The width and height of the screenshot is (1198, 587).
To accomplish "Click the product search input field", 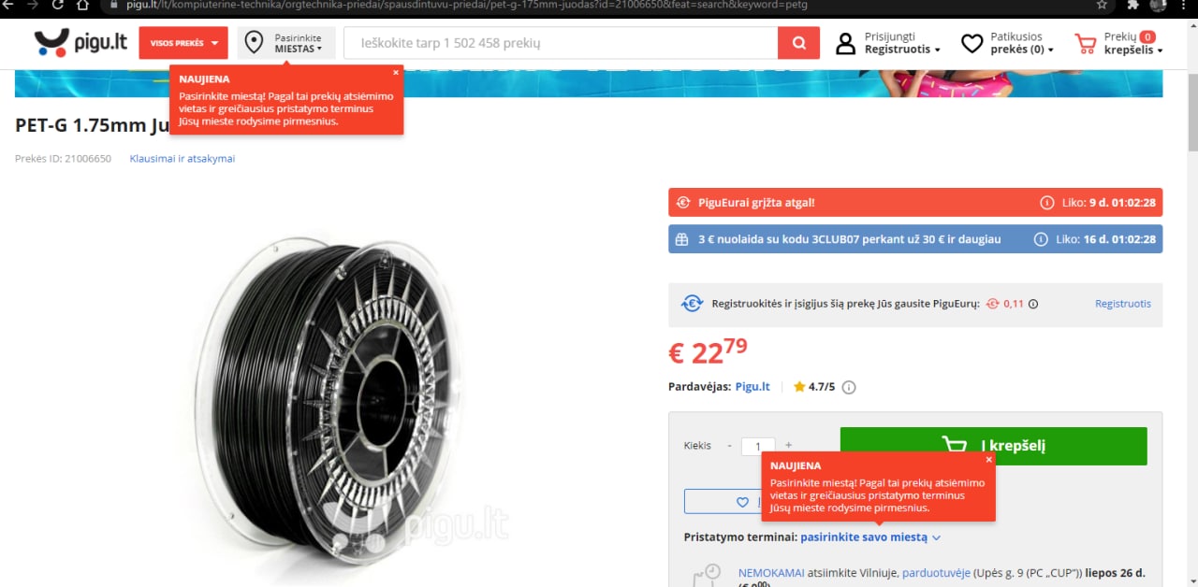I will click(561, 43).
